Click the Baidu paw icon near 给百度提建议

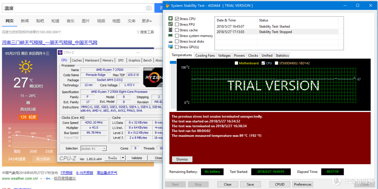tap(48, 178)
